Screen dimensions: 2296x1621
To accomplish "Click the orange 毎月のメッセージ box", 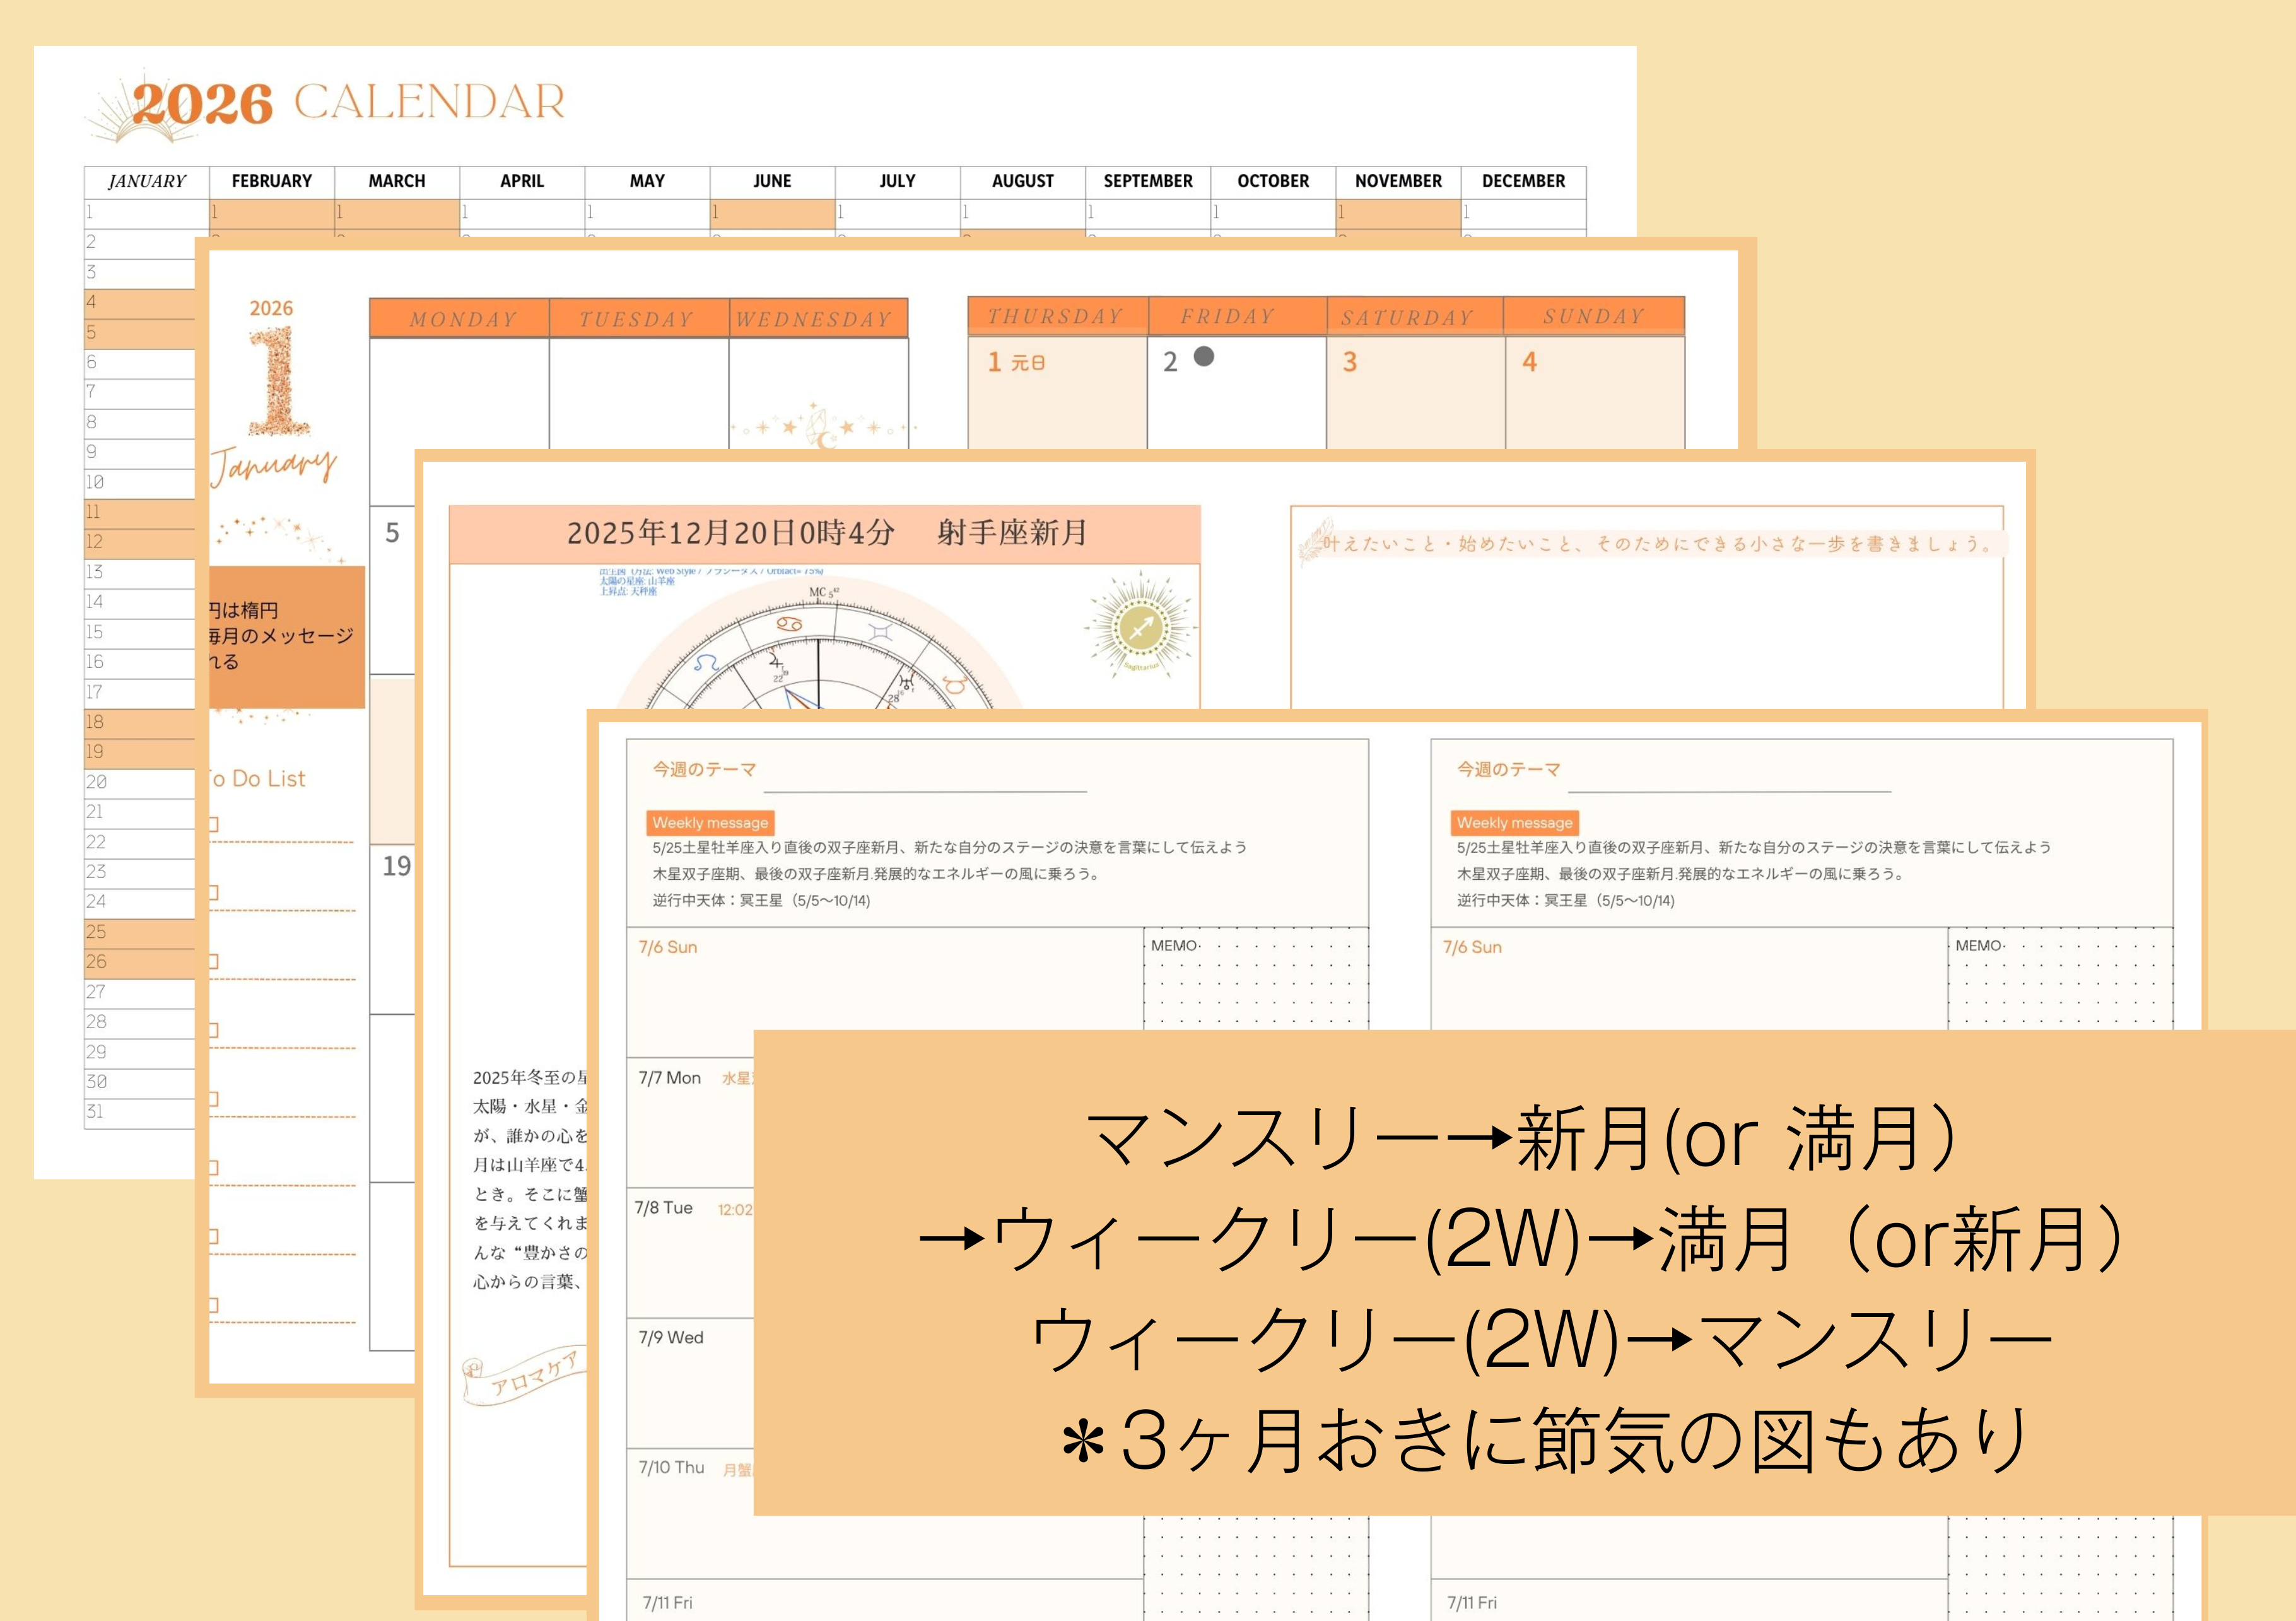I will tap(286, 636).
